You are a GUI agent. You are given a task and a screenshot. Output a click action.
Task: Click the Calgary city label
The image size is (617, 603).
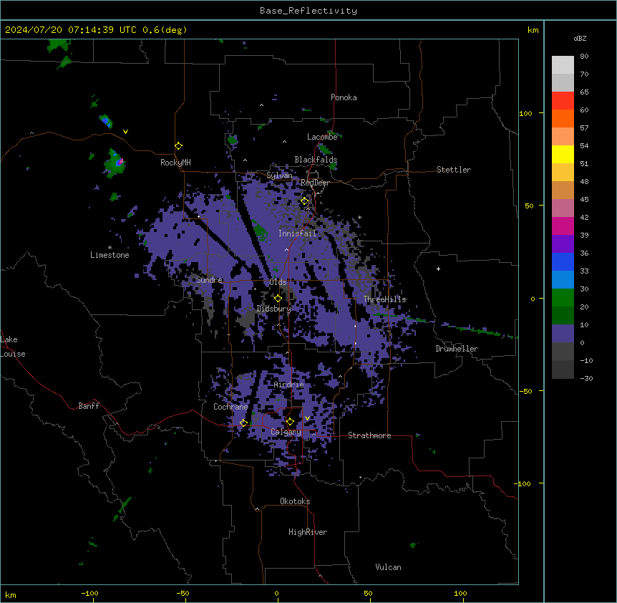click(x=286, y=432)
